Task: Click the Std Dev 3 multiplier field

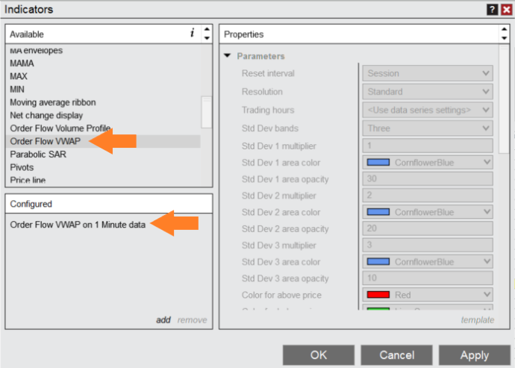Action: click(x=428, y=245)
